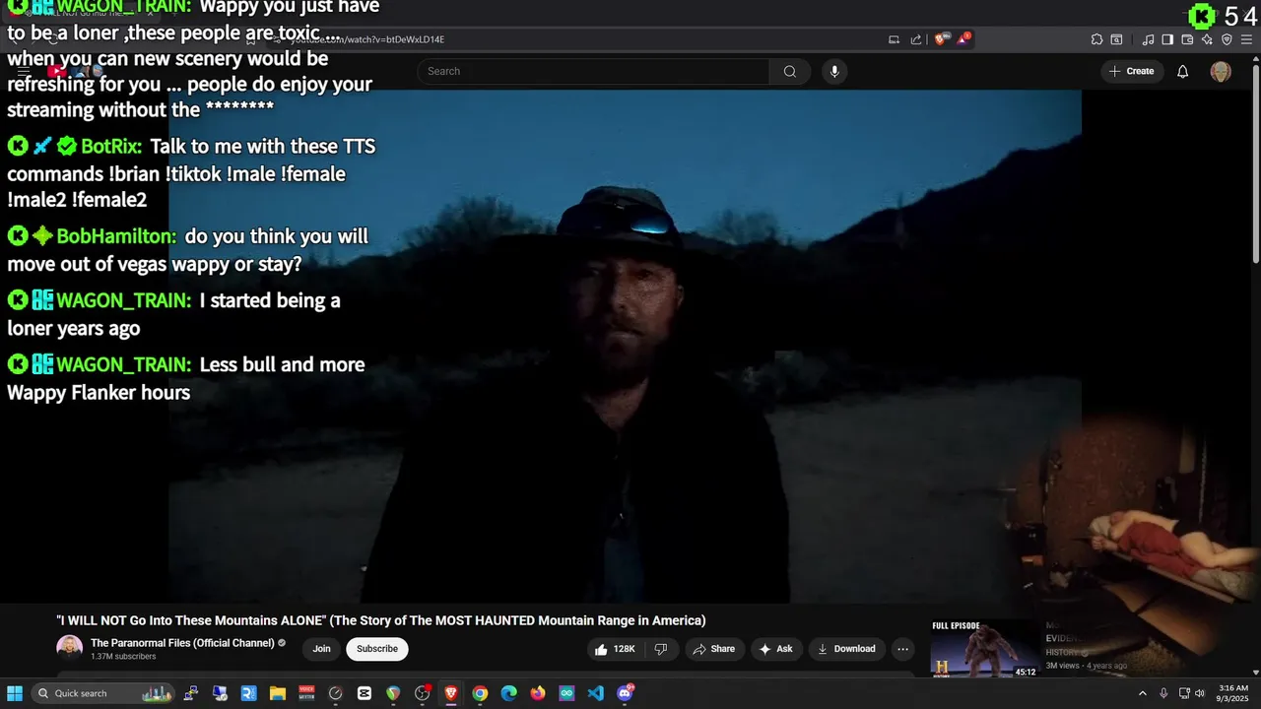Open Brave Wallet icon
Viewport: 1261px width, 709px height.
tap(1187, 39)
